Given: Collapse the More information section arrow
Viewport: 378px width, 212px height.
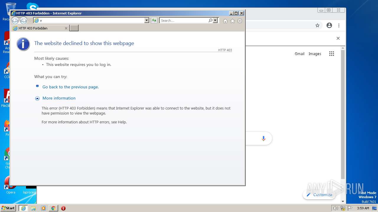Looking at the screenshot, I should click(x=37, y=98).
